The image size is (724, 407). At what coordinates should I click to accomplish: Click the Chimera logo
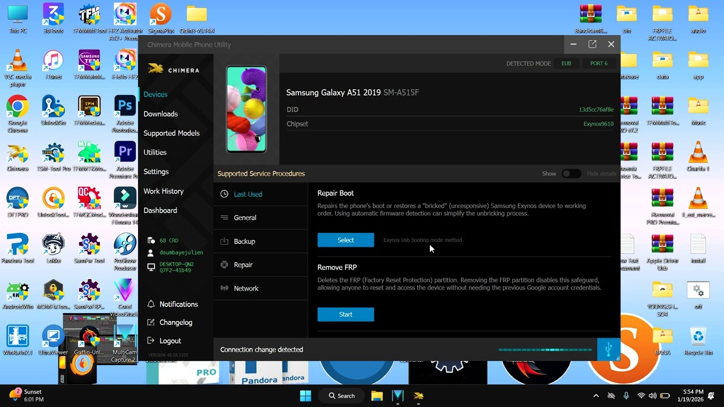(174, 70)
